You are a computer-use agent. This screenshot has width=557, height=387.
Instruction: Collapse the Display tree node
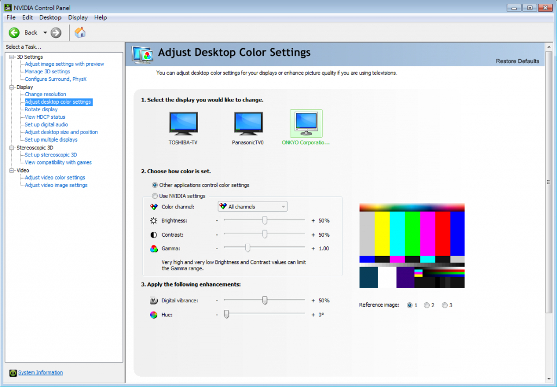click(x=12, y=87)
